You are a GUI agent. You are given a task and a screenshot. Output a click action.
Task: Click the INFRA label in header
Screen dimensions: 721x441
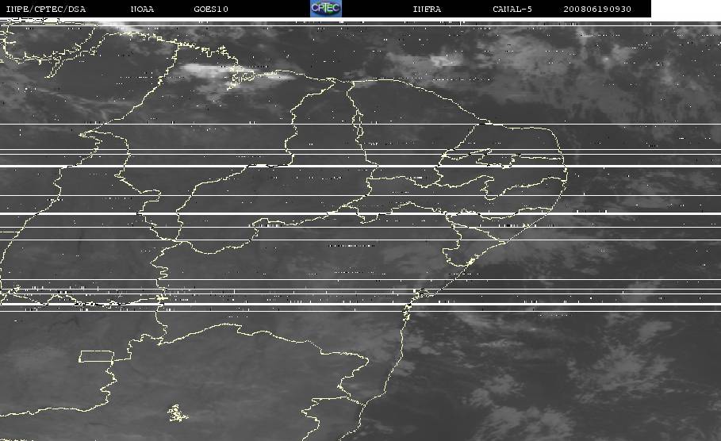pyautogui.click(x=428, y=9)
